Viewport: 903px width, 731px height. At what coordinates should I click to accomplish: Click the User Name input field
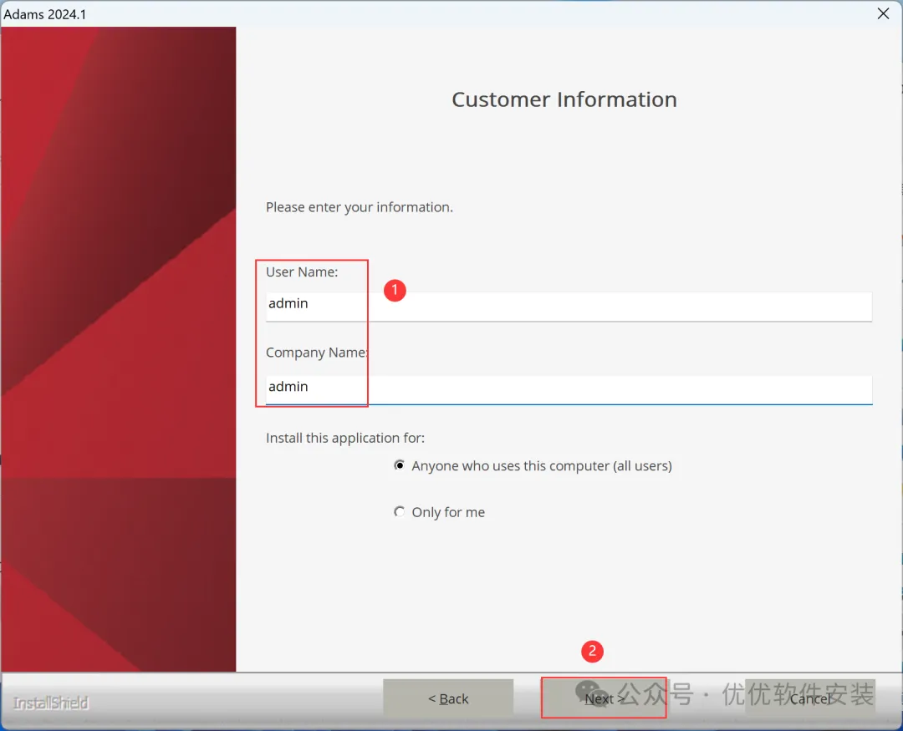[569, 306]
